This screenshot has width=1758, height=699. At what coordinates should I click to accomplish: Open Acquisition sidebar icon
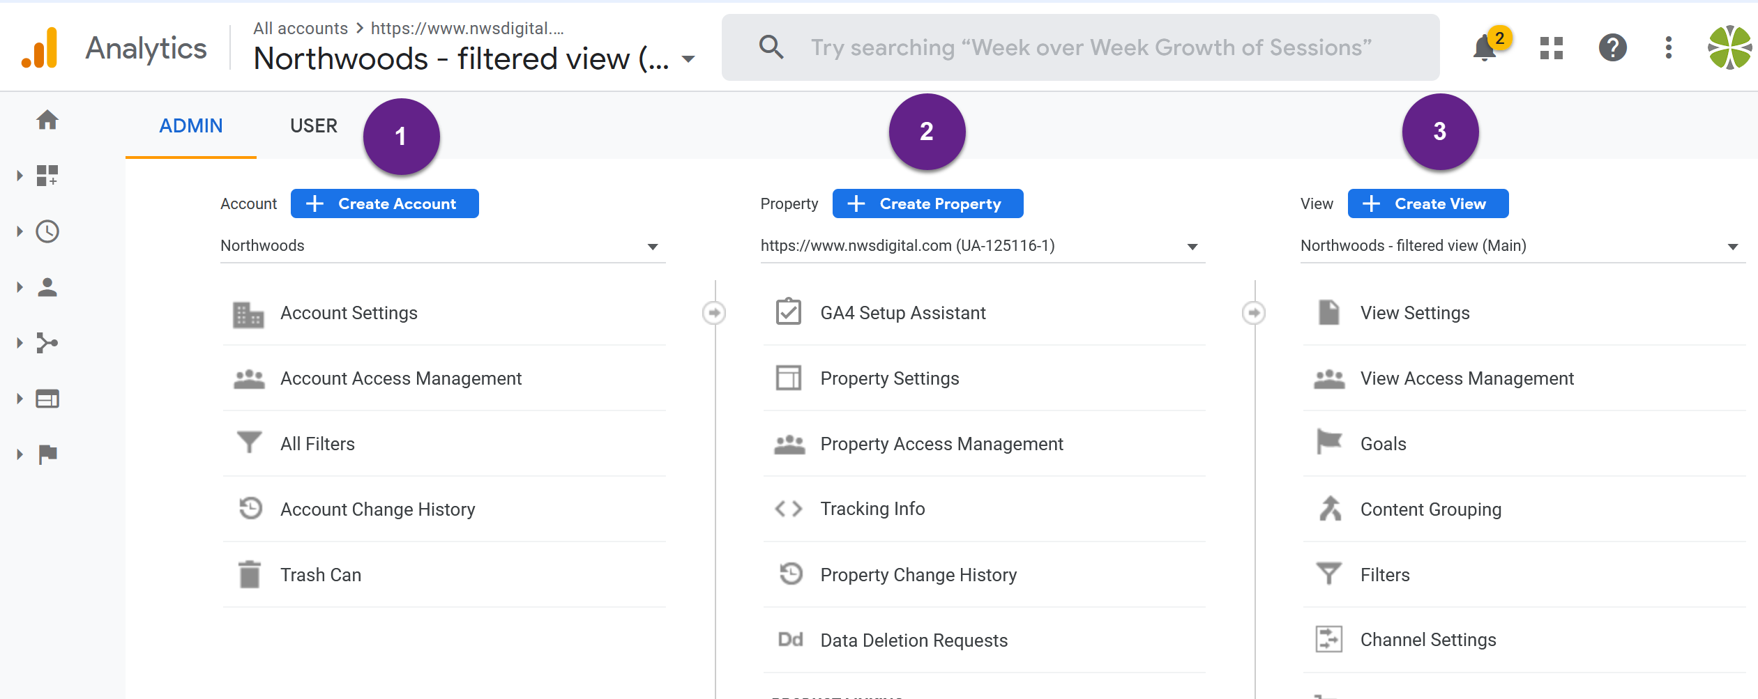pos(47,343)
